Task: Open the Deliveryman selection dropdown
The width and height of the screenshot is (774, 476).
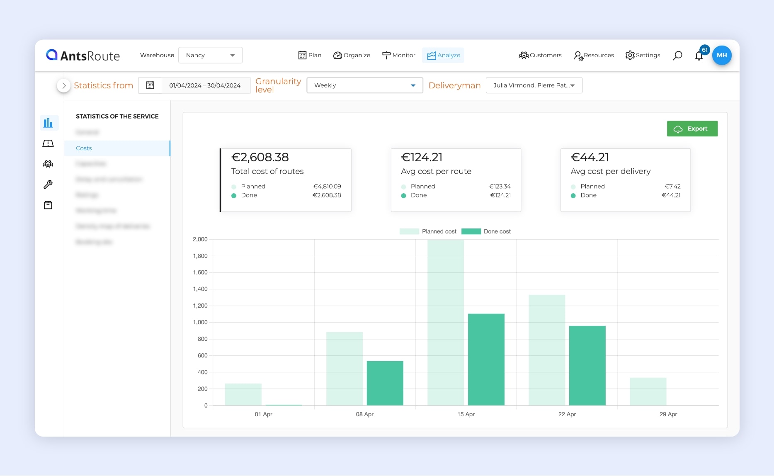Action: pyautogui.click(x=534, y=85)
